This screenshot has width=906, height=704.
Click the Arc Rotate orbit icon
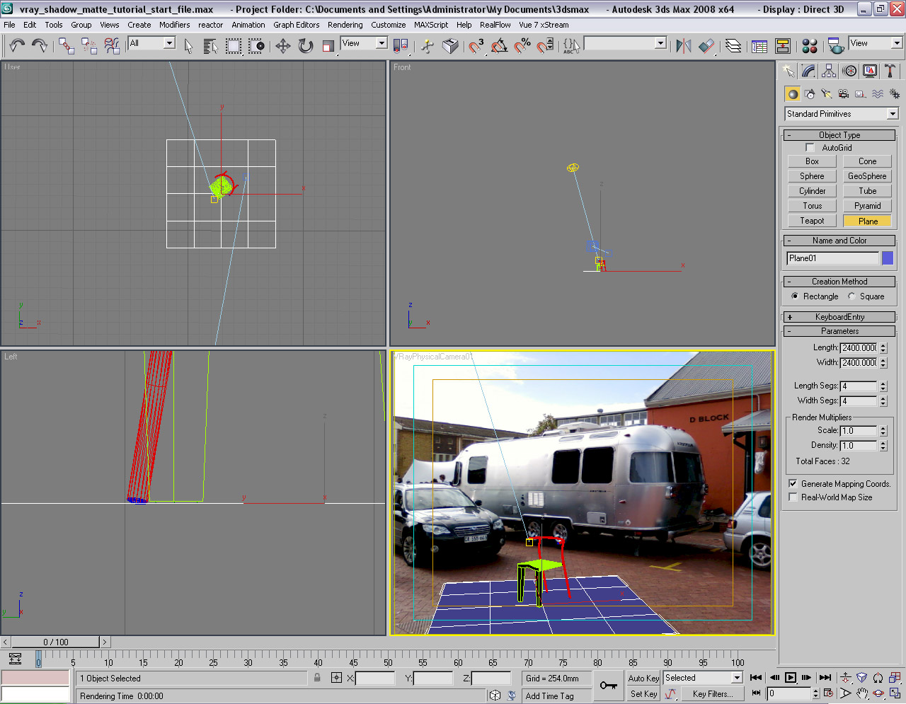tap(878, 693)
